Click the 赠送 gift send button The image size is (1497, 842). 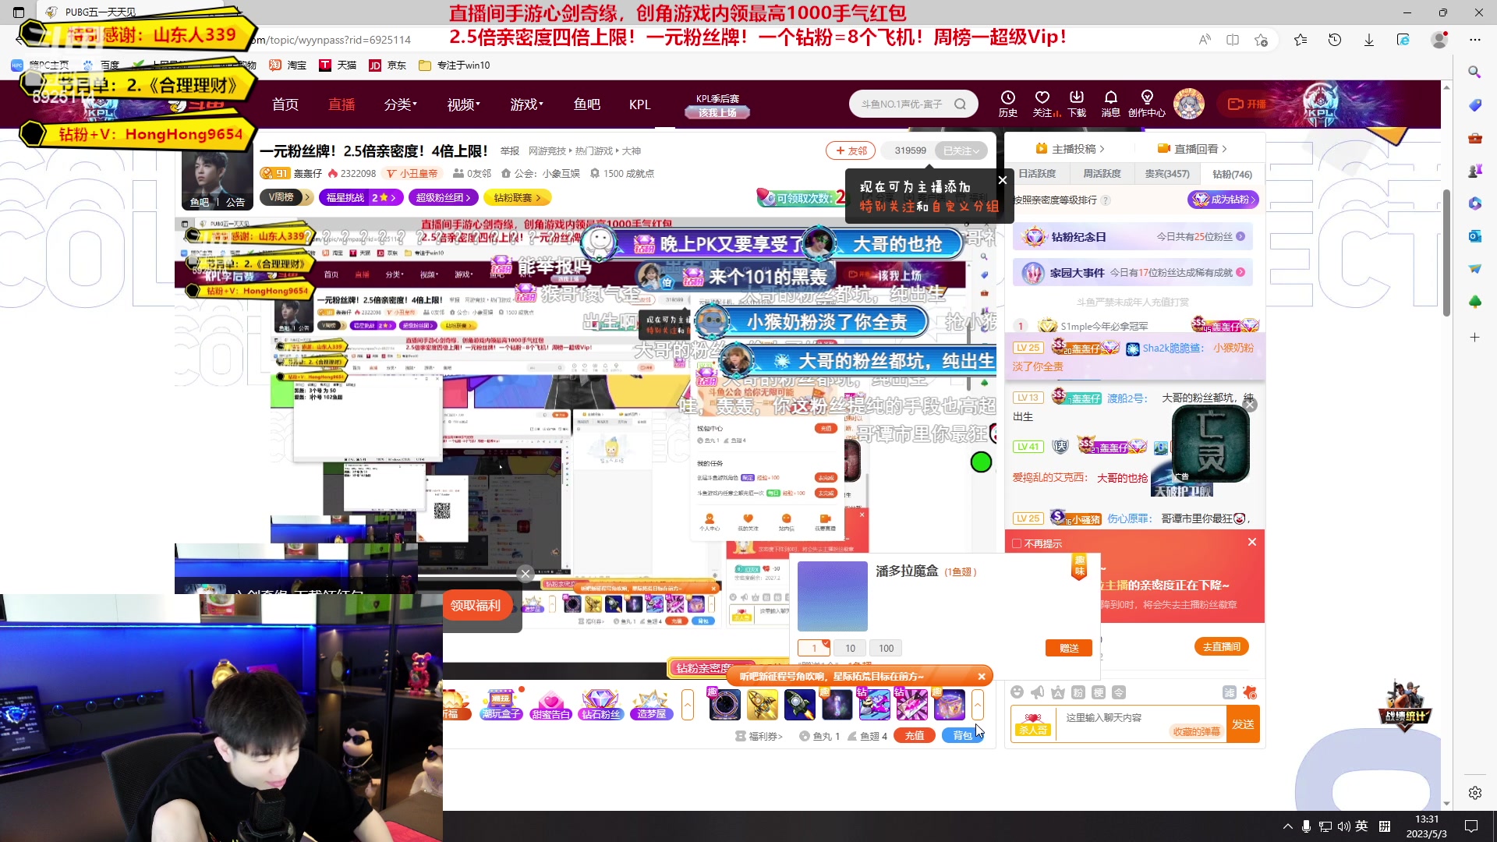tap(1068, 648)
